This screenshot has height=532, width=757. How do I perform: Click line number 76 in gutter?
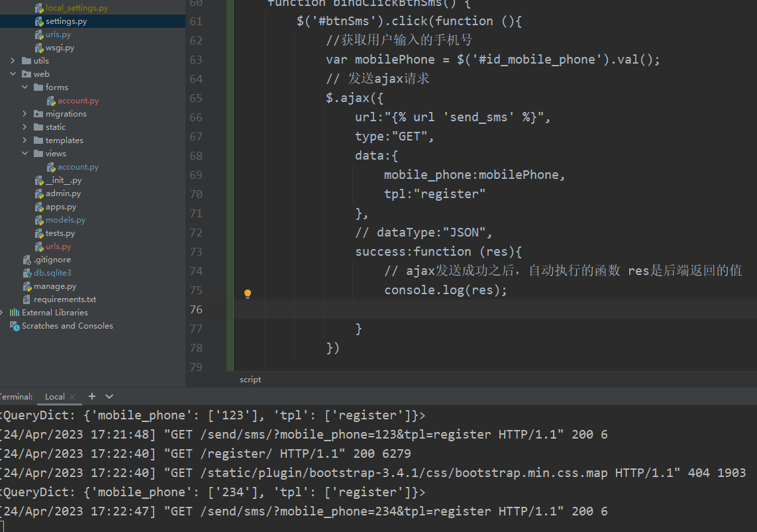(x=196, y=309)
